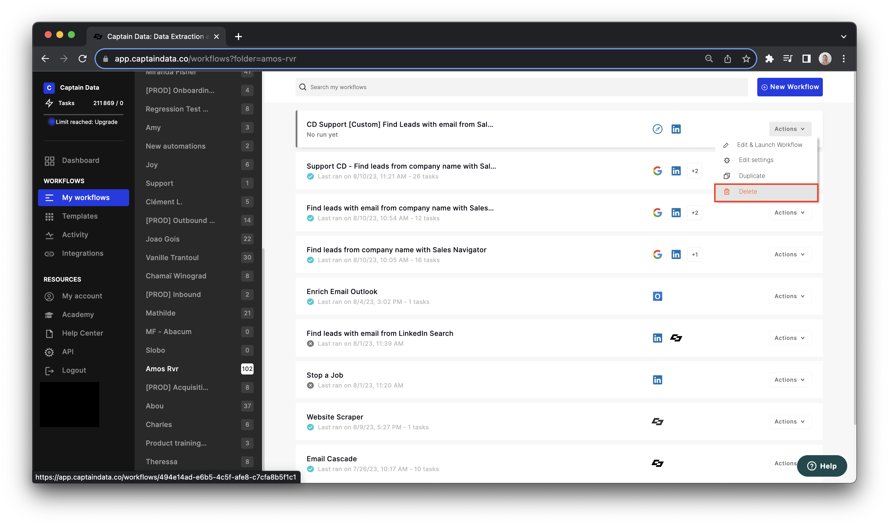This screenshot has width=889, height=526.
Task: Click the Search my workflows field
Action: 521,87
